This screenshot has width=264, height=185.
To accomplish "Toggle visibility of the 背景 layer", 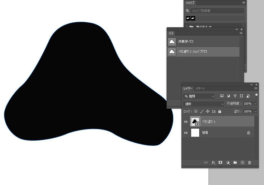I will (186, 133).
